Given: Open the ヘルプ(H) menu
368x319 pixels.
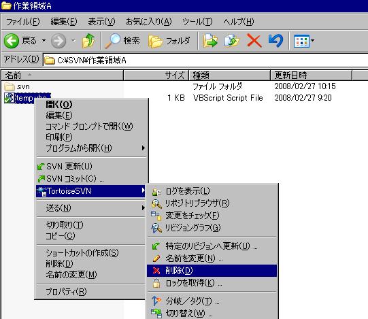Looking at the screenshot, I should (x=239, y=22).
